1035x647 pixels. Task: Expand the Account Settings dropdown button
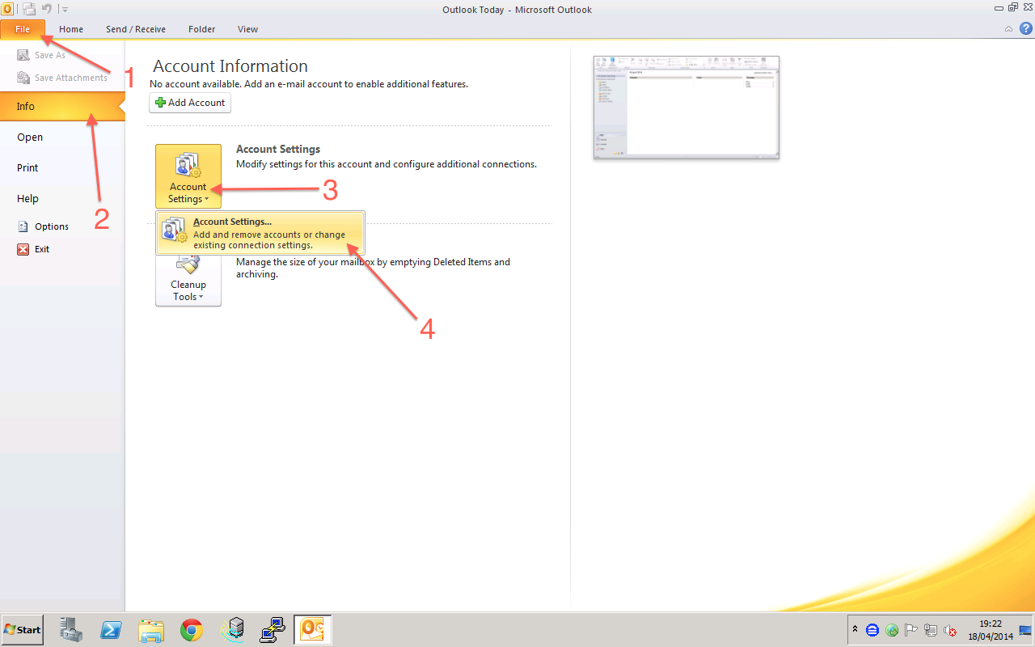pos(188,176)
